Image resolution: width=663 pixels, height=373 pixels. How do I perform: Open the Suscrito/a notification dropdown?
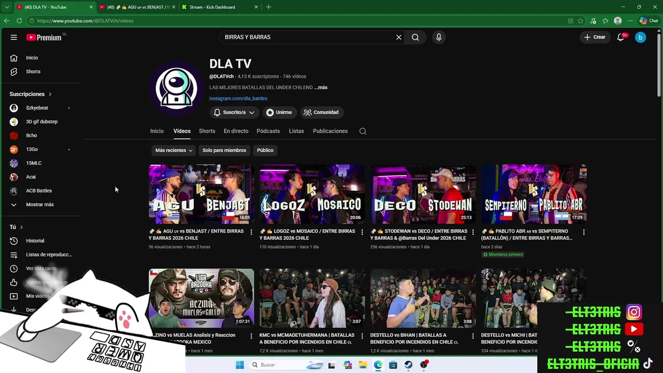234,112
